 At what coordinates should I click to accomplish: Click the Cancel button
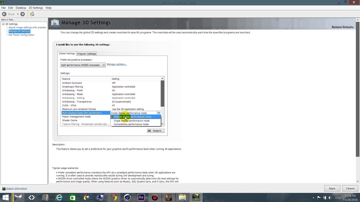tap(350, 189)
